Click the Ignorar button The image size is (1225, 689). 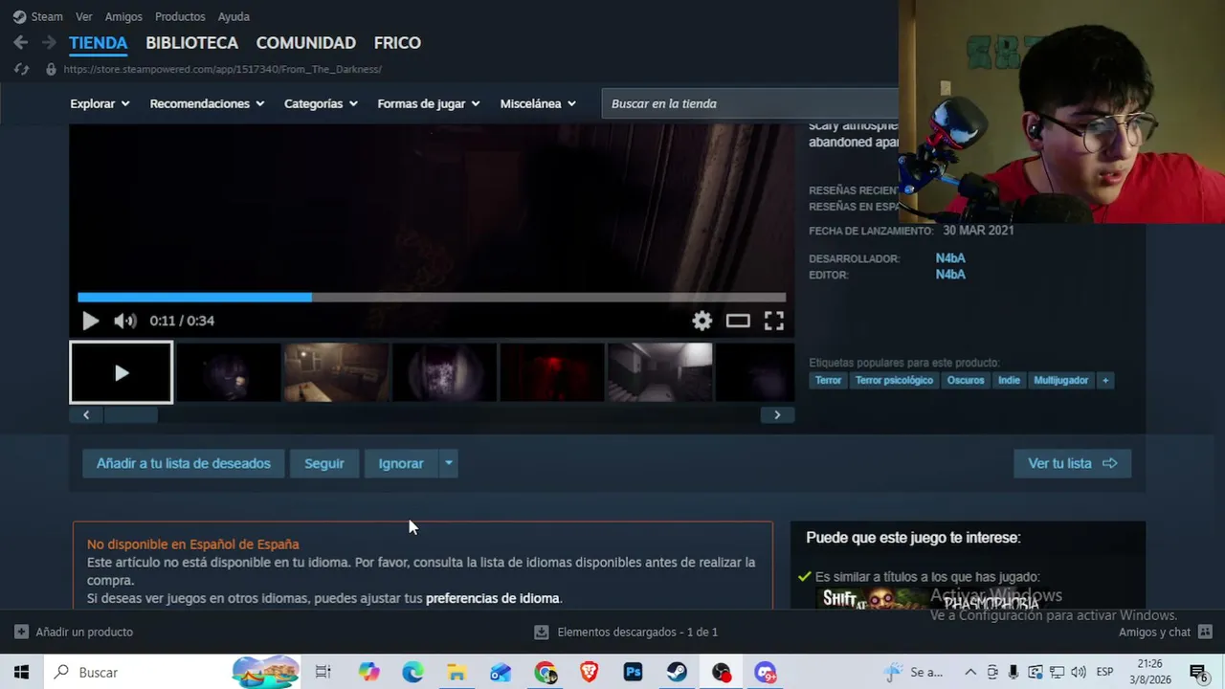point(401,463)
